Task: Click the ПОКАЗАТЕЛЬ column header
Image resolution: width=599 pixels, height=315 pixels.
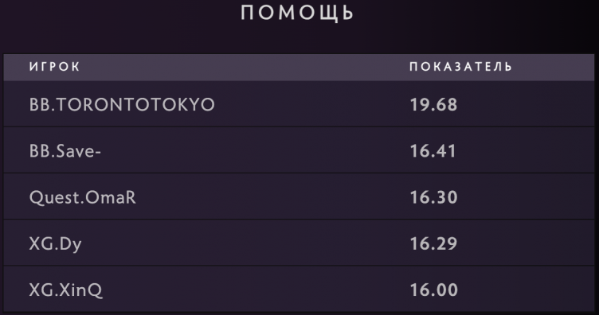Action: 460,67
